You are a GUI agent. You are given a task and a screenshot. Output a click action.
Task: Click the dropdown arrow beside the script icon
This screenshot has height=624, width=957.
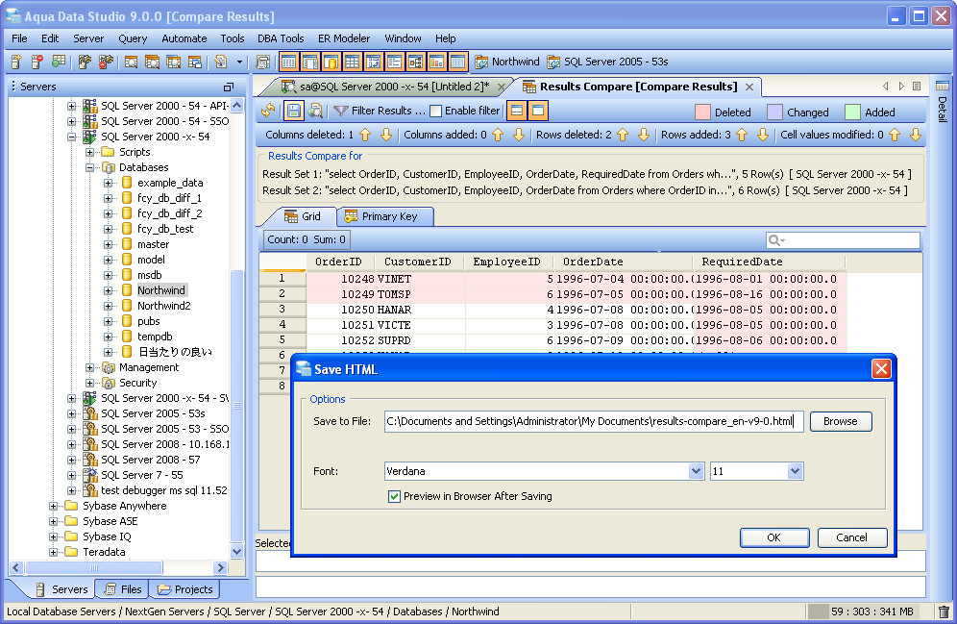click(x=239, y=62)
